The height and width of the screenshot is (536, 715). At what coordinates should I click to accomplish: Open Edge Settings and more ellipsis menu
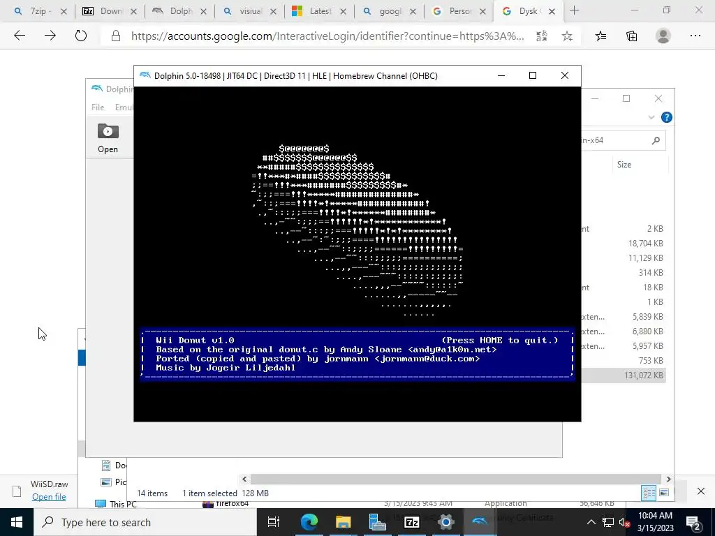click(695, 36)
